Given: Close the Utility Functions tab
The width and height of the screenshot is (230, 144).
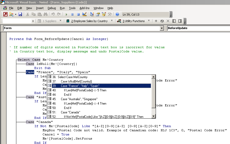Looking at the screenshot, I should [149, 20].
